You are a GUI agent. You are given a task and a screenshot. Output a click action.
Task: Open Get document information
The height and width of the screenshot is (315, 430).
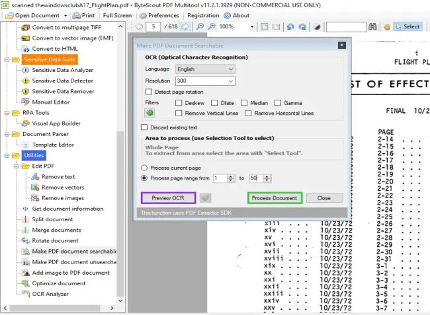67,209
